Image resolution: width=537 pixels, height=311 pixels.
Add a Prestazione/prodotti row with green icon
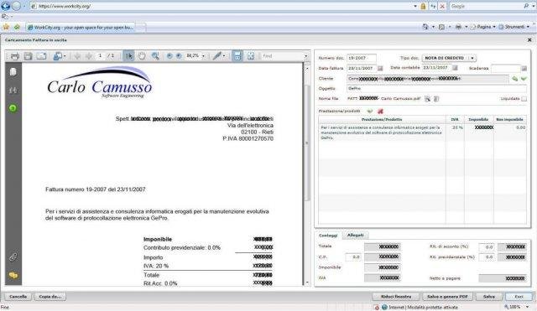point(370,111)
